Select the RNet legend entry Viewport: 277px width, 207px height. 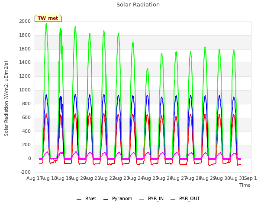(87, 198)
